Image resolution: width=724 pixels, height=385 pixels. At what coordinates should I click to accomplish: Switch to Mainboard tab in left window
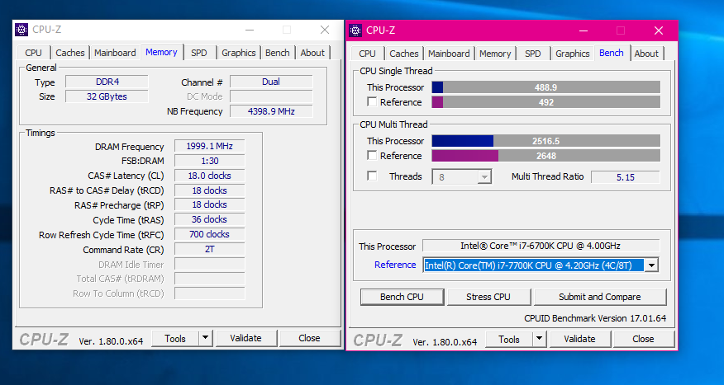pyautogui.click(x=115, y=53)
